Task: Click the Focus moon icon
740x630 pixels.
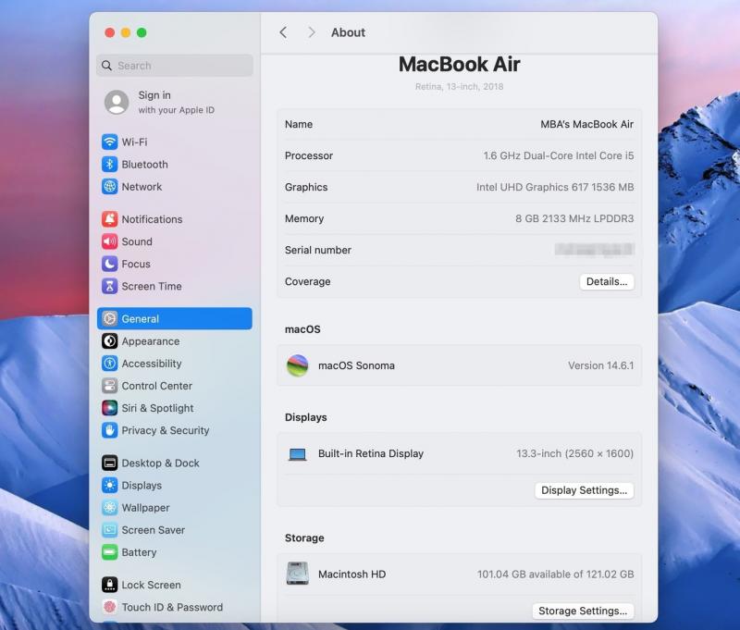Action: (x=109, y=264)
